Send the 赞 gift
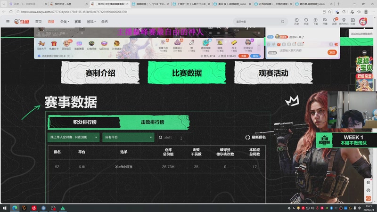Viewport: 377px width, 212px height. coord(192,45)
